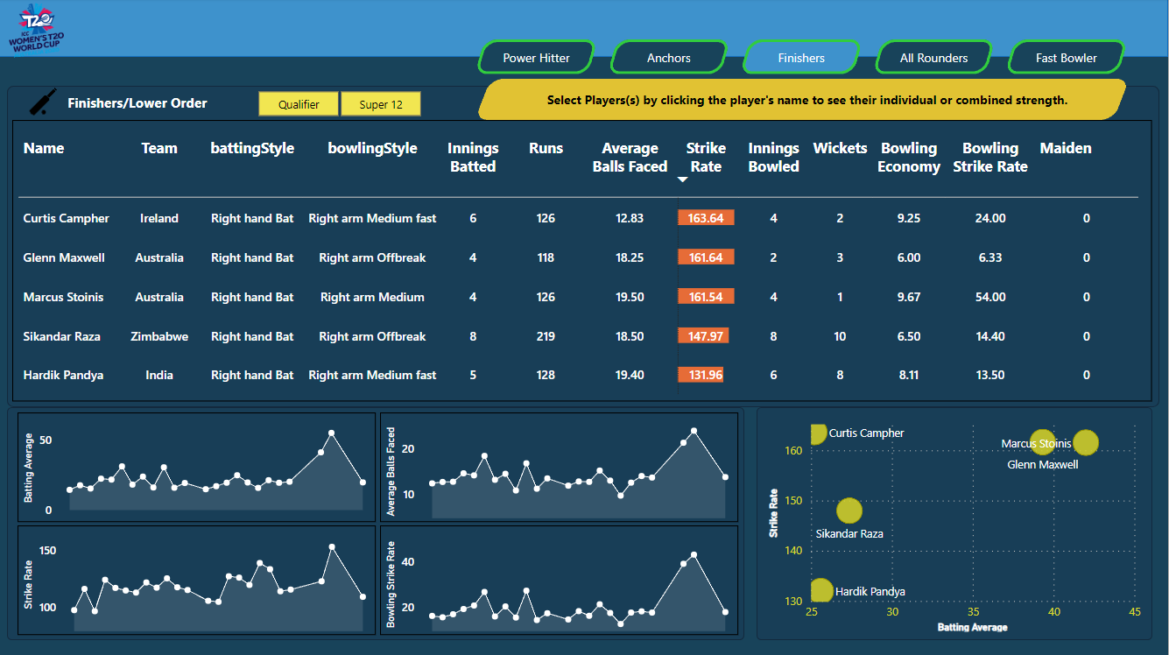1169x655 pixels.
Task: Toggle the Qualifier filter button
Action: point(299,104)
